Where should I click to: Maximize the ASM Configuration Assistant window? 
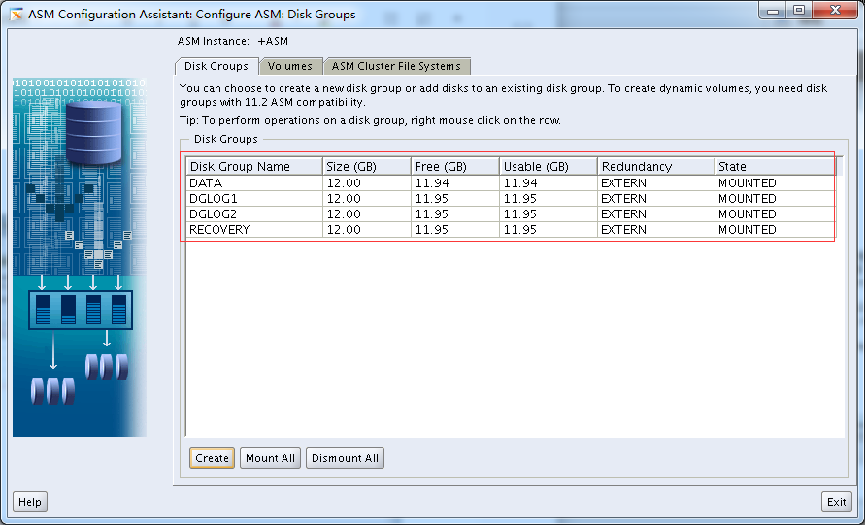(x=799, y=11)
